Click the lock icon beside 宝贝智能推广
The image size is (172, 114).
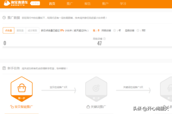pos(12,107)
